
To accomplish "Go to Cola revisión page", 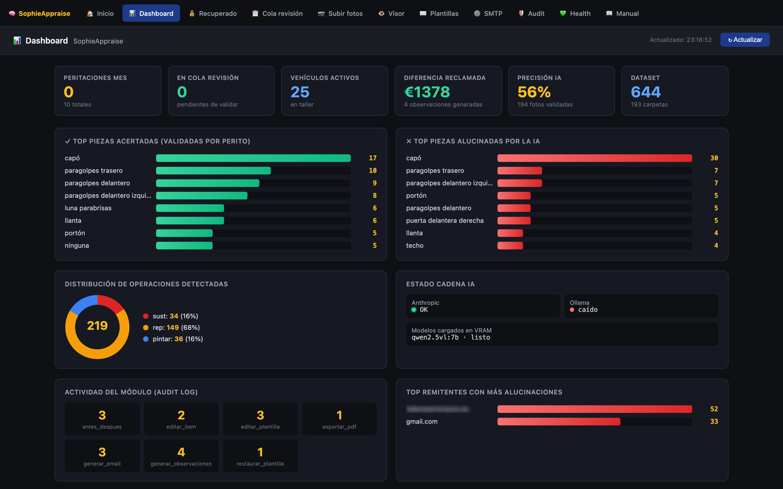I will tap(277, 13).
